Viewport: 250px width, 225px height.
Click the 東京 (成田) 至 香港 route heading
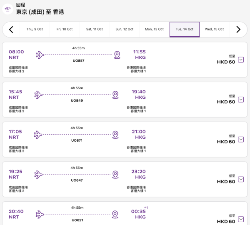click(x=40, y=12)
